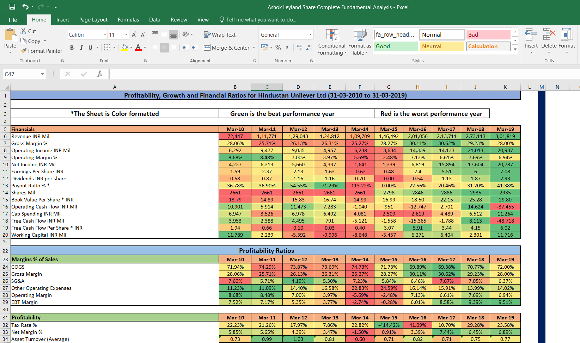Click Increase Decimal icon
Image resolution: width=580 pixels, height=343 pixels.
coord(300,48)
